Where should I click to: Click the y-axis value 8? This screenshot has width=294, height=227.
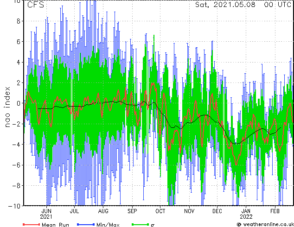point(19,21)
